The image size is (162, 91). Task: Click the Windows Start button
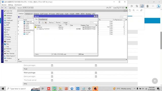click(3, 89)
